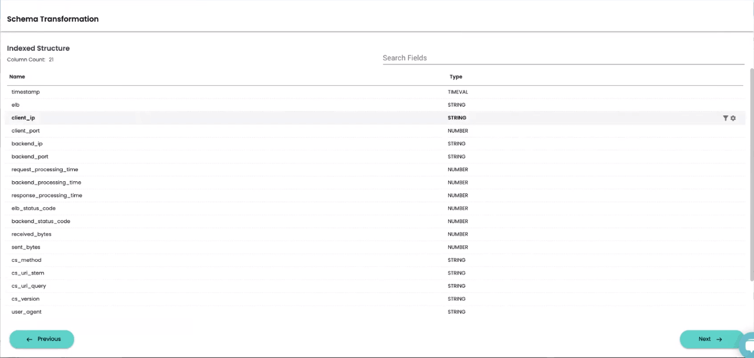Select the cs_version field
Viewport: 754px width, 358px height.
25,299
